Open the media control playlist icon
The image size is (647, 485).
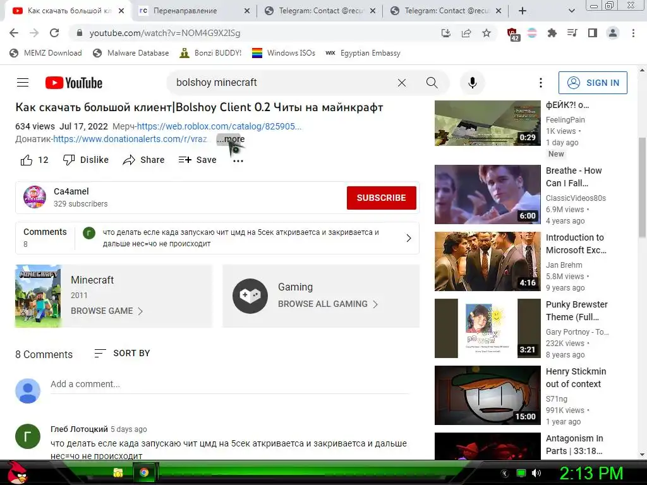(572, 33)
